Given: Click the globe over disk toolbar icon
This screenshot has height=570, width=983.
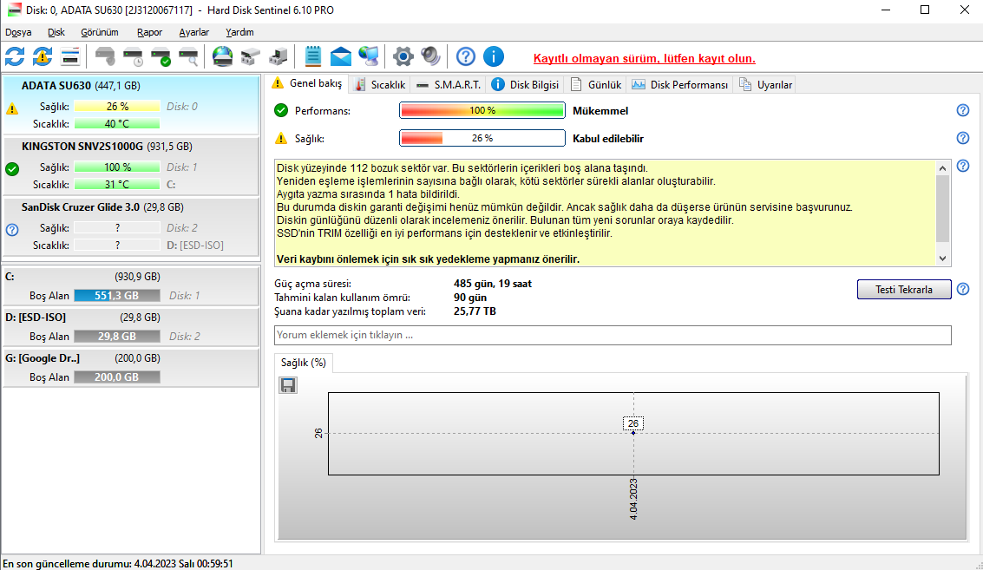Looking at the screenshot, I should [x=222, y=56].
